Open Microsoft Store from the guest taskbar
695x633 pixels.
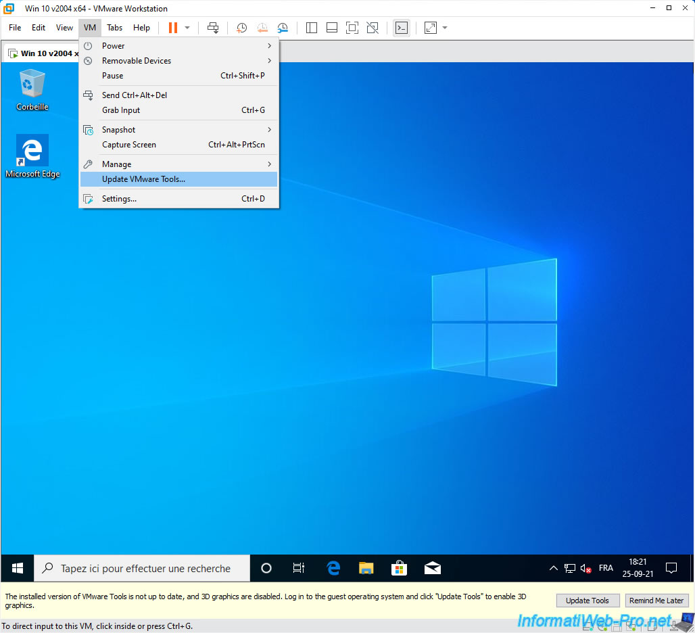400,568
